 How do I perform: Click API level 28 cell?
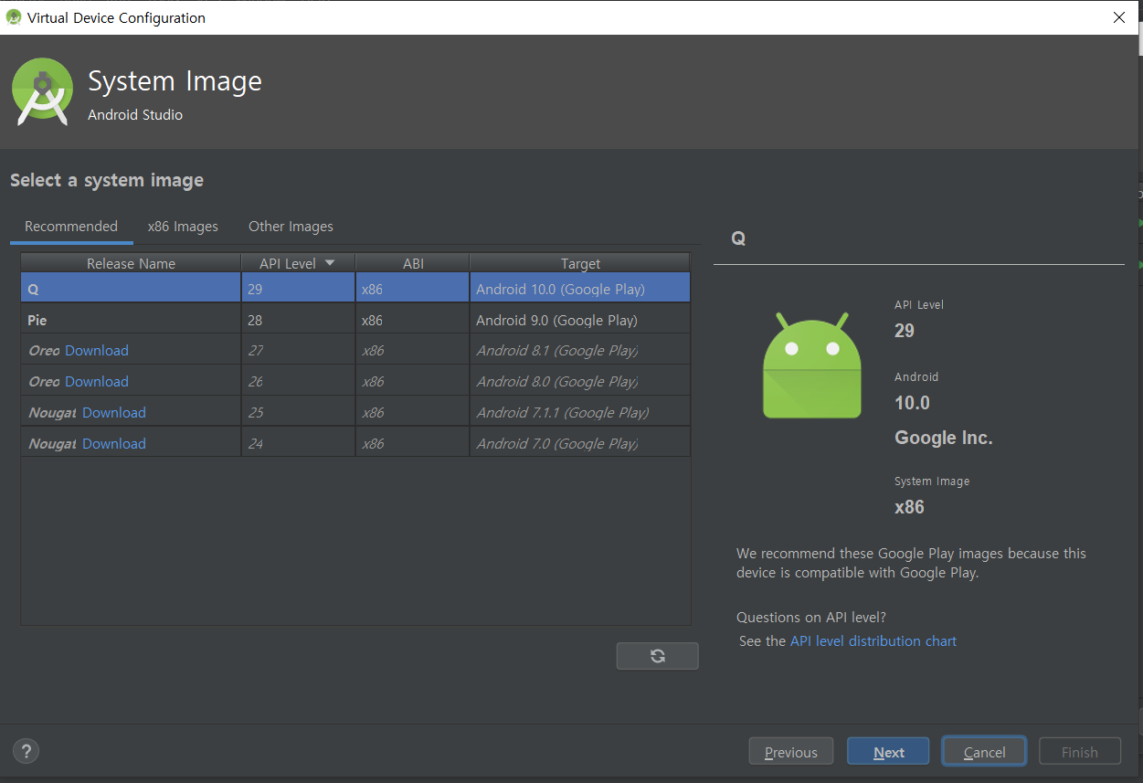[x=298, y=320]
